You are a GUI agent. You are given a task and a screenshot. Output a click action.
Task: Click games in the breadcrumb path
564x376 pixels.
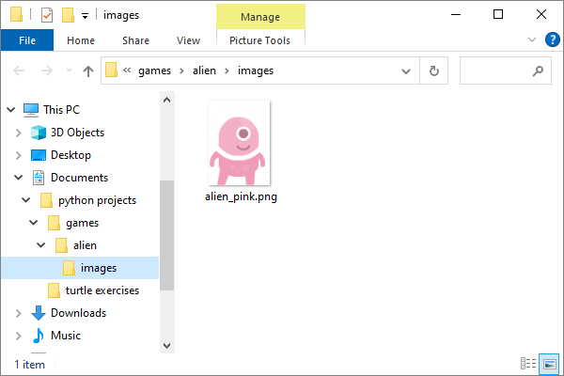point(155,70)
